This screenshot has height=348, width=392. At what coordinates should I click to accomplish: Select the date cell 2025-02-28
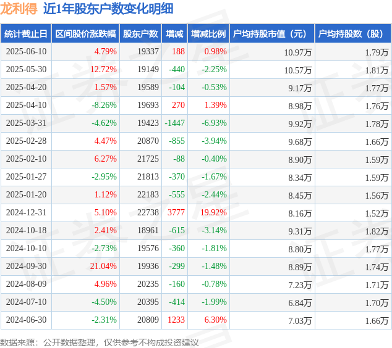pyautogui.click(x=26, y=141)
